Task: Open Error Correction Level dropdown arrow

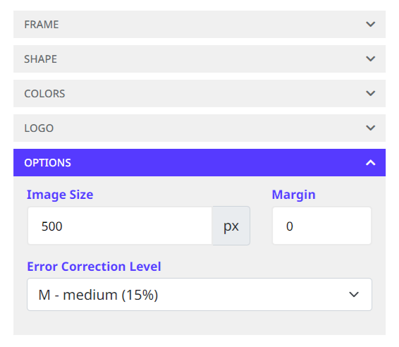Action: pos(354,295)
